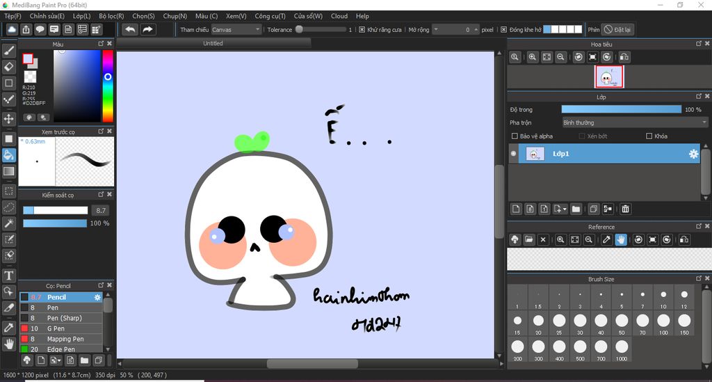
Task: Select the transparent color swatch
Action: click(x=30, y=76)
